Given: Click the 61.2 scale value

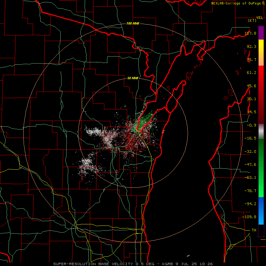Looking at the screenshot, I should (252, 73).
